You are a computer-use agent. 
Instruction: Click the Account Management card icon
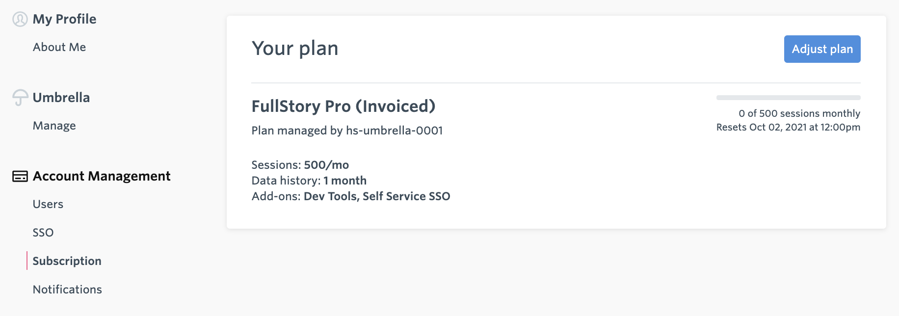[20, 176]
